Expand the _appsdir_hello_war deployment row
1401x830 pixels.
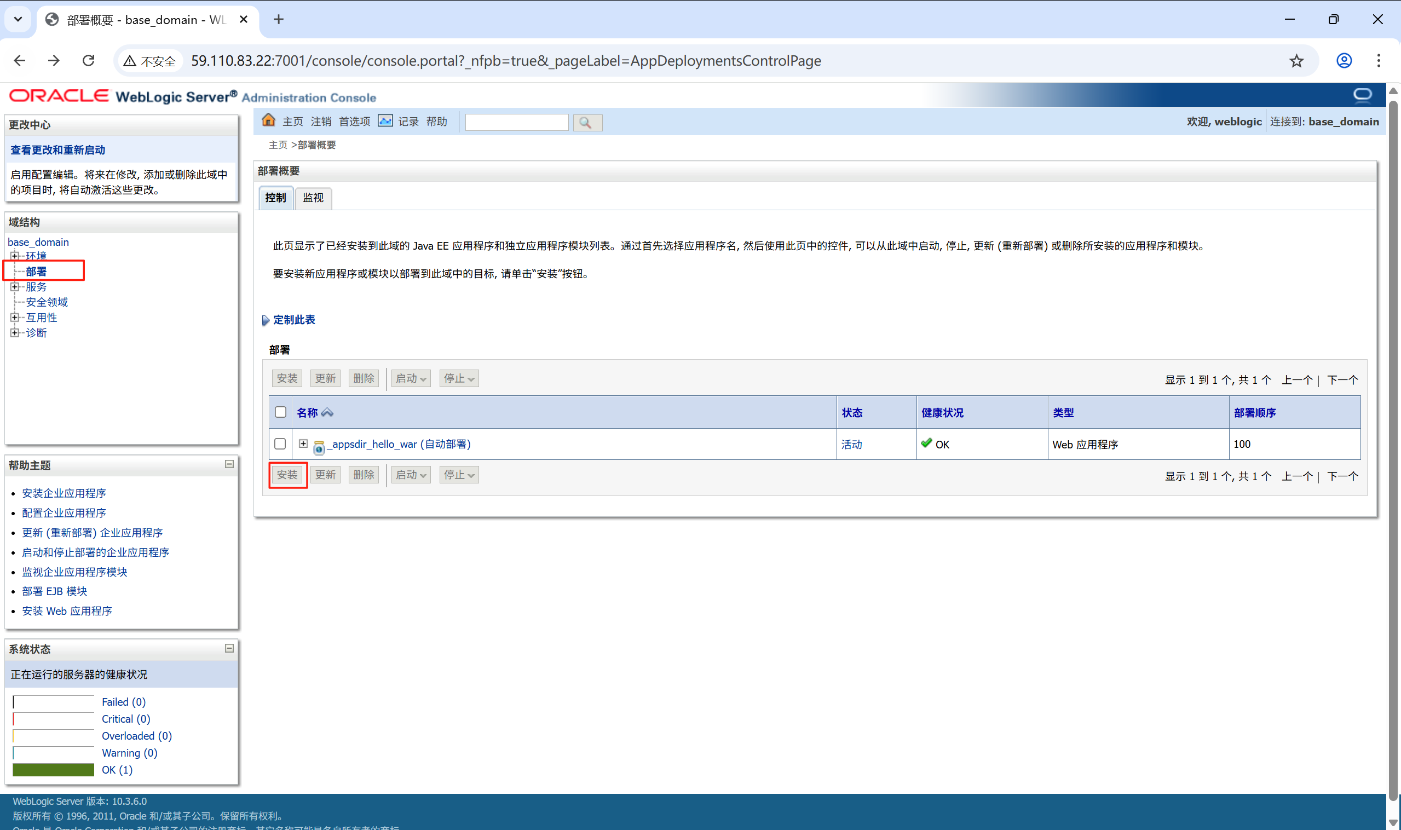point(303,443)
